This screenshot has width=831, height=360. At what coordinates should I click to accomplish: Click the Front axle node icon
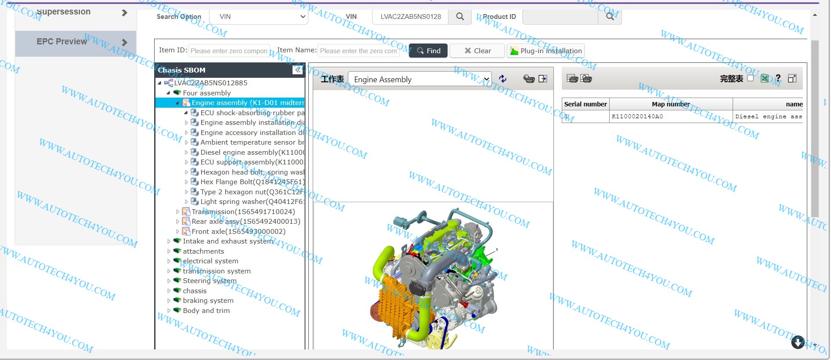click(x=186, y=231)
